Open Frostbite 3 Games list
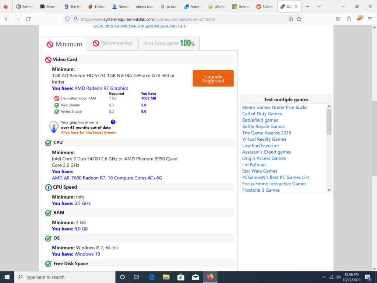 tap(261, 190)
